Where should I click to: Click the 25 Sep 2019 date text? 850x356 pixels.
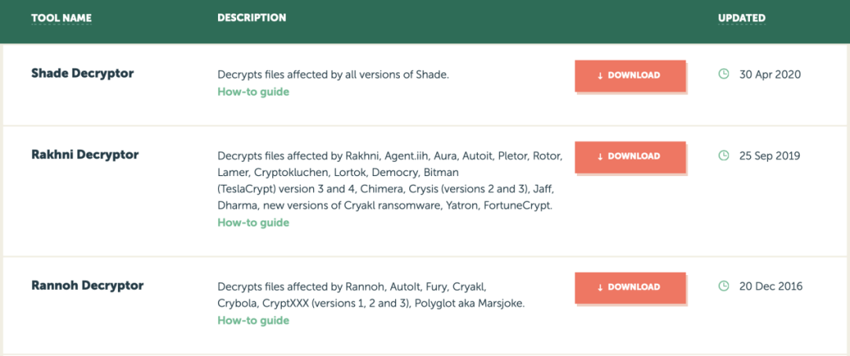click(771, 156)
